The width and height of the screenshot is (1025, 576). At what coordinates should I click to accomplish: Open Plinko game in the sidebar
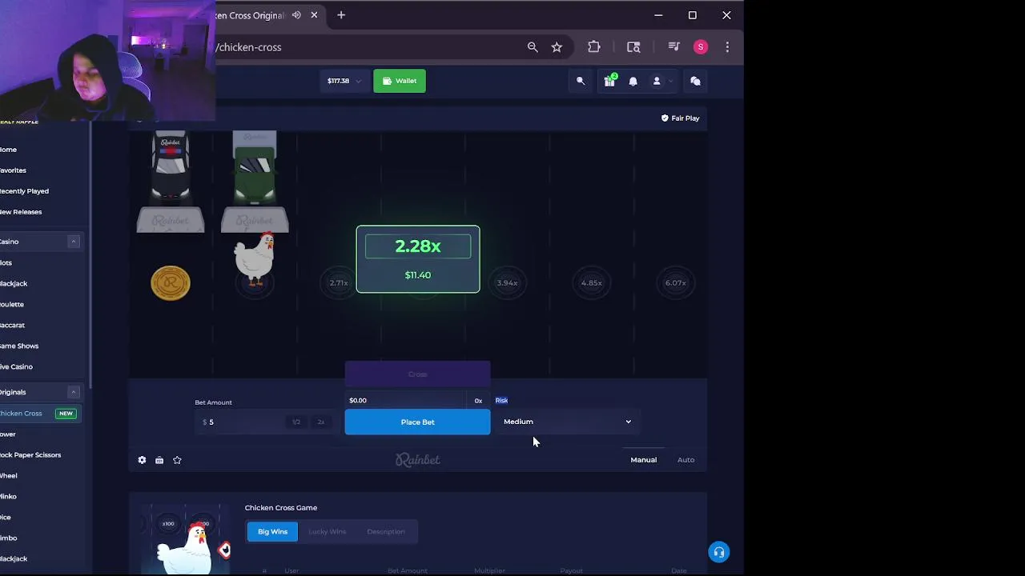(8, 497)
